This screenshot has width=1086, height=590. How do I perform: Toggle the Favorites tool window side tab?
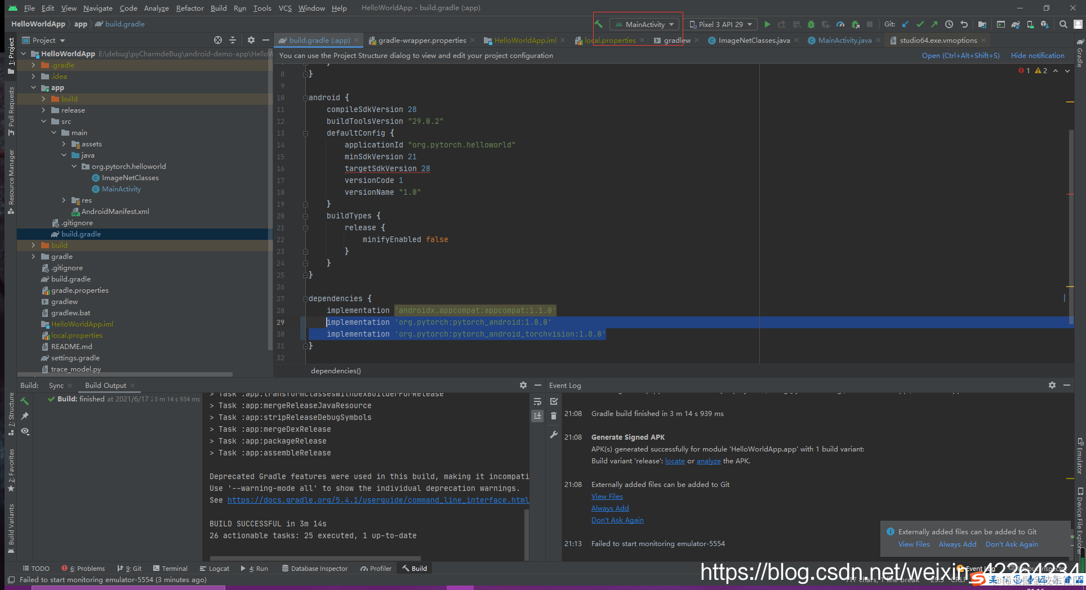tap(11, 470)
